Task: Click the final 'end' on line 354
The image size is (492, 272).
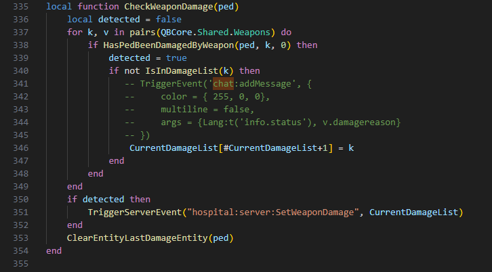Action: [54, 251]
